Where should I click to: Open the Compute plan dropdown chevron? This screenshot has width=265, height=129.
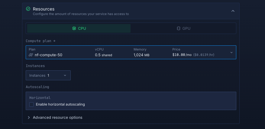(x=231, y=52)
